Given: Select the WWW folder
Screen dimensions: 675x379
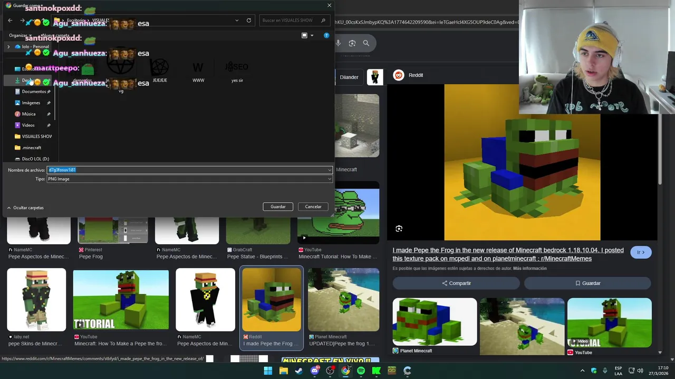Looking at the screenshot, I should point(198,71).
